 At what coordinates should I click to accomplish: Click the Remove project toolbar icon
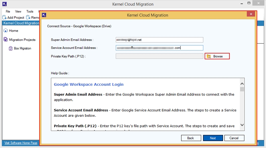pos(28,18)
